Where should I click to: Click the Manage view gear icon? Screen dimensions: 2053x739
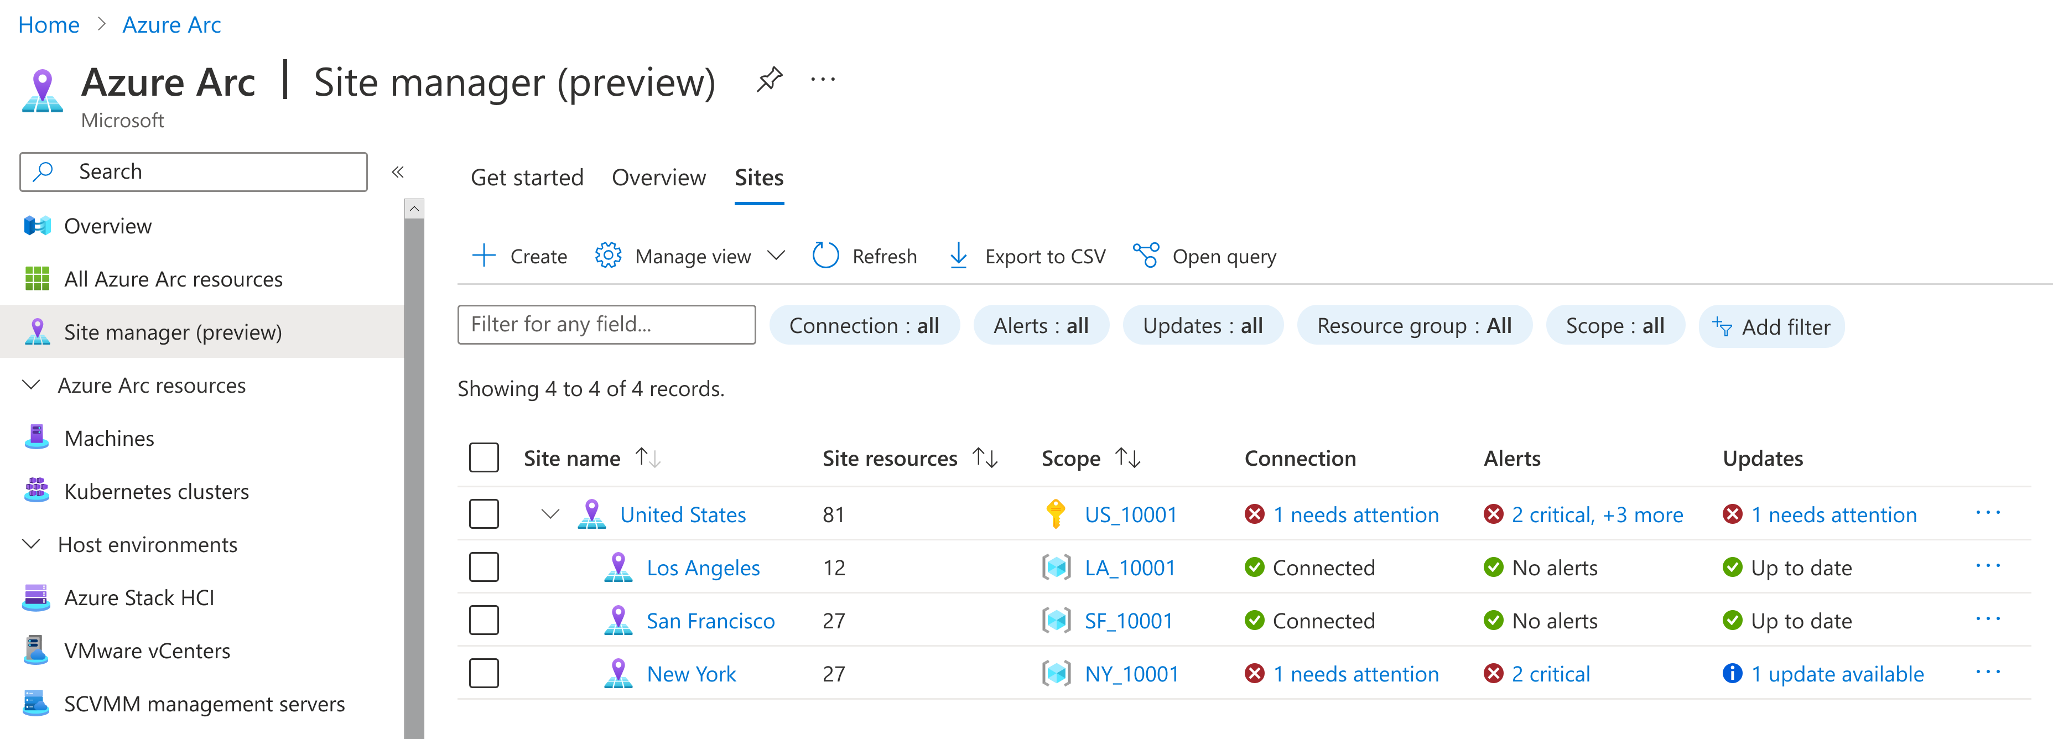point(608,256)
